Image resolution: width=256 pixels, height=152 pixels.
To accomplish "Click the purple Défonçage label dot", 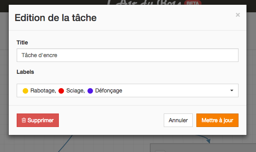I will click(x=90, y=91).
